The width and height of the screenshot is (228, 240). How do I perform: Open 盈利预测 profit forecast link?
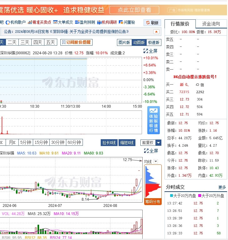tap(85, 22)
